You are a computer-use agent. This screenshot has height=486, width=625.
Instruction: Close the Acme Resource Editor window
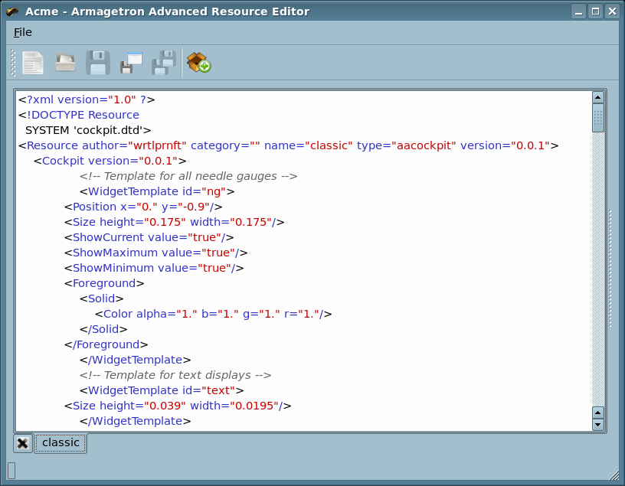click(612, 11)
